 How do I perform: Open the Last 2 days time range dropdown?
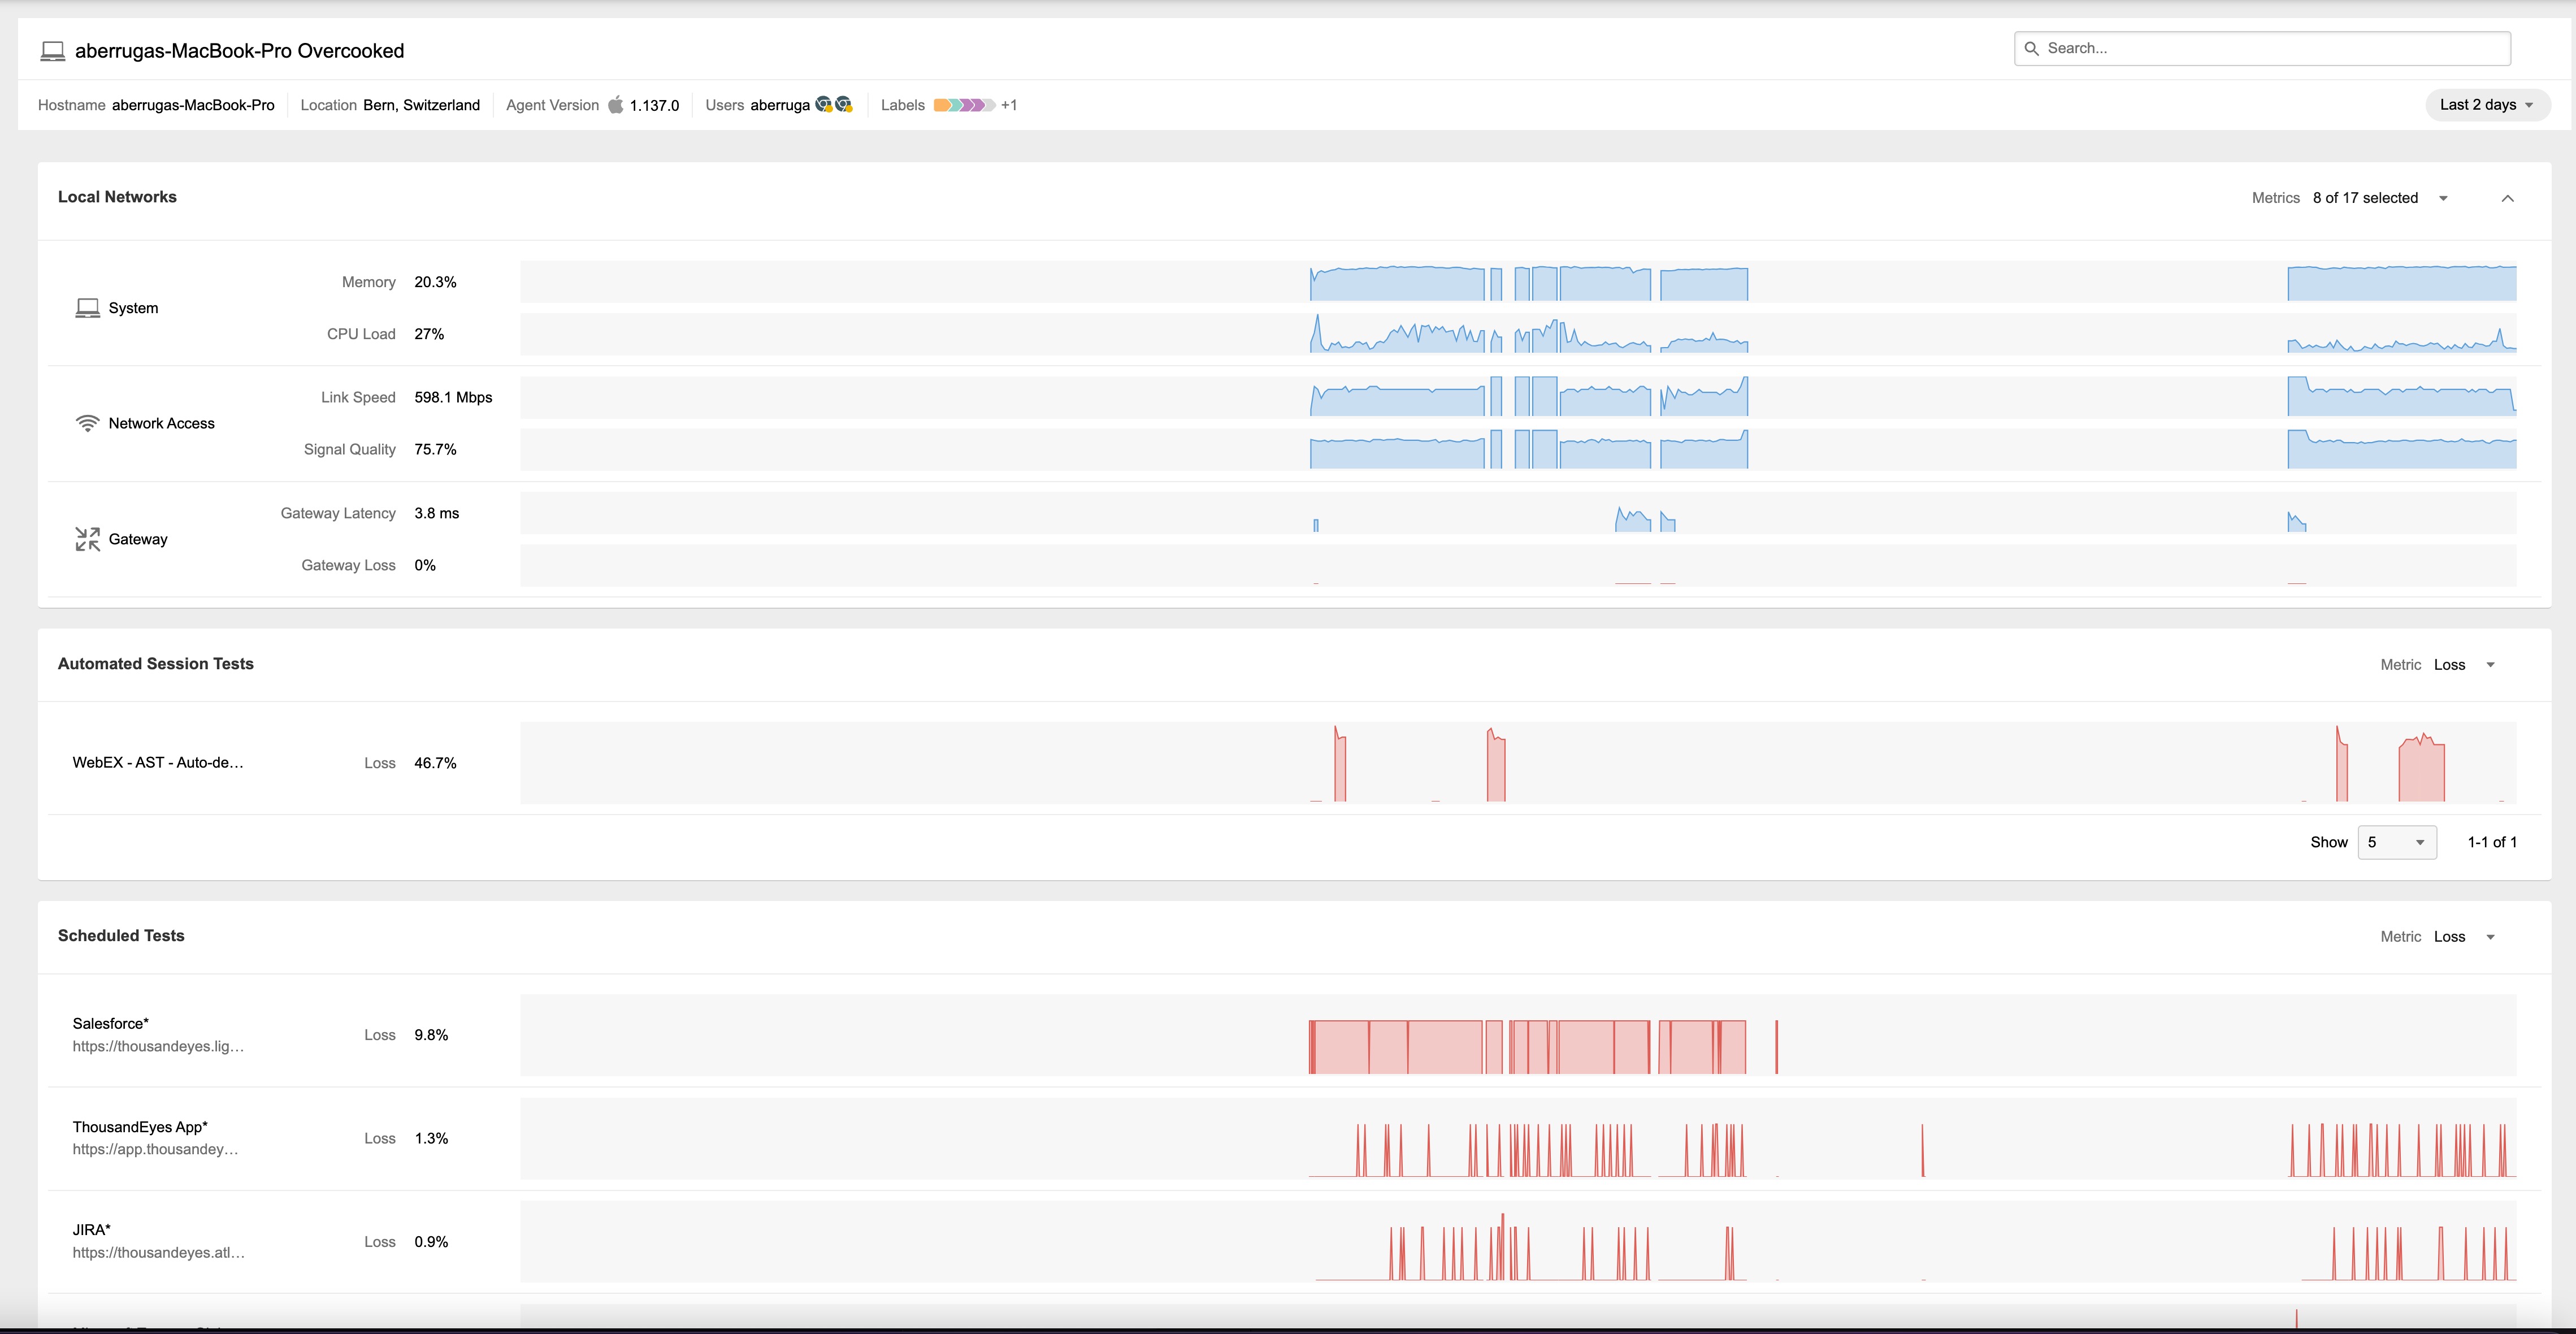(x=2486, y=105)
